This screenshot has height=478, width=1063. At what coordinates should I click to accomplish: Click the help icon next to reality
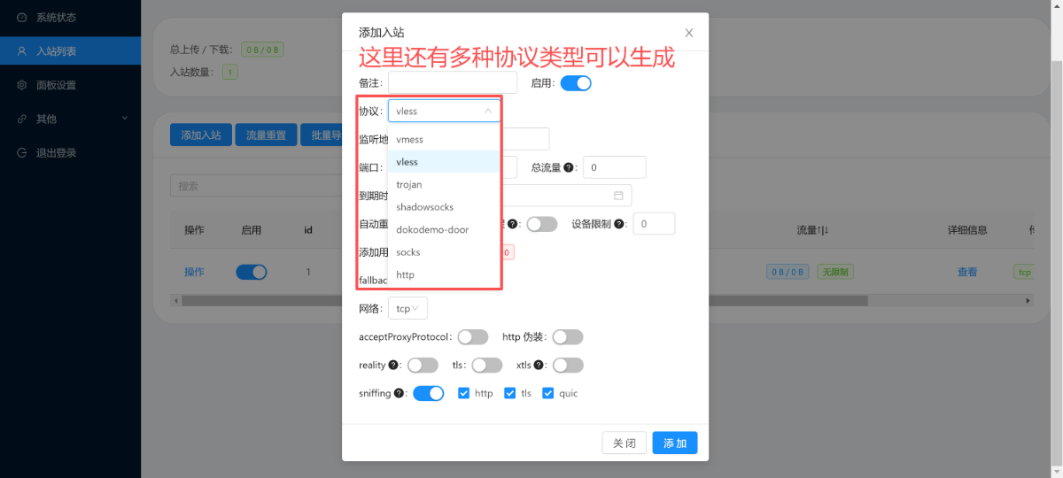[393, 365]
